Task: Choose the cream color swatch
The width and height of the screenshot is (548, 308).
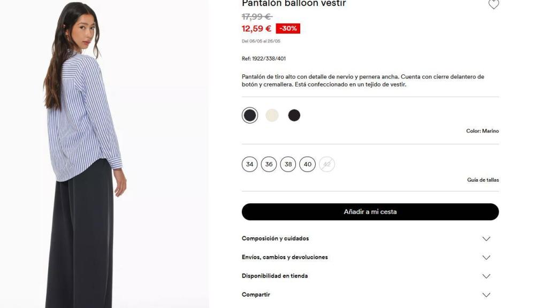Action: pos(272,115)
